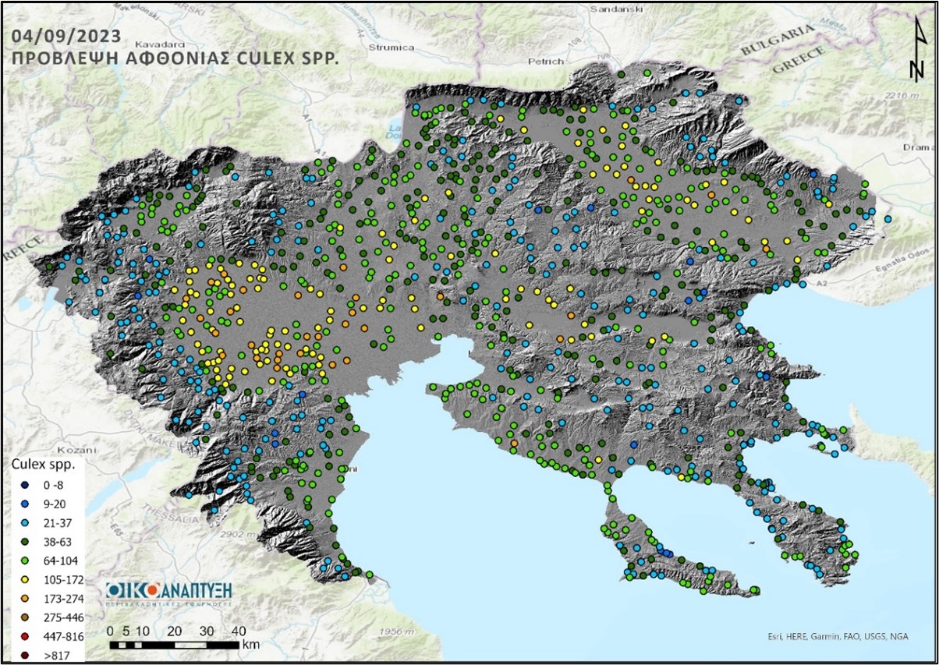Image resolution: width=939 pixels, height=665 pixels.
Task: Click the Petrich town label
Action: coord(546,60)
